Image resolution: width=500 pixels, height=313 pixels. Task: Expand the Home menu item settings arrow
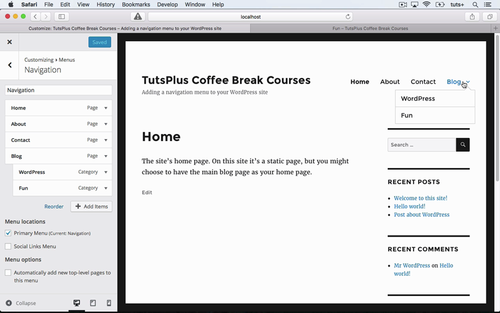[x=106, y=108]
